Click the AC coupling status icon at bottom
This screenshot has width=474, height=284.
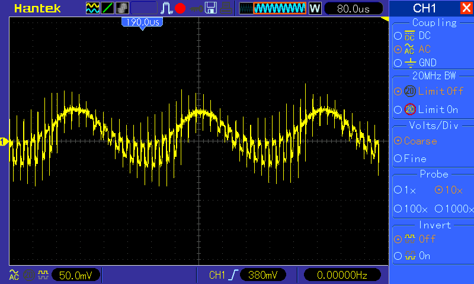click(14, 275)
